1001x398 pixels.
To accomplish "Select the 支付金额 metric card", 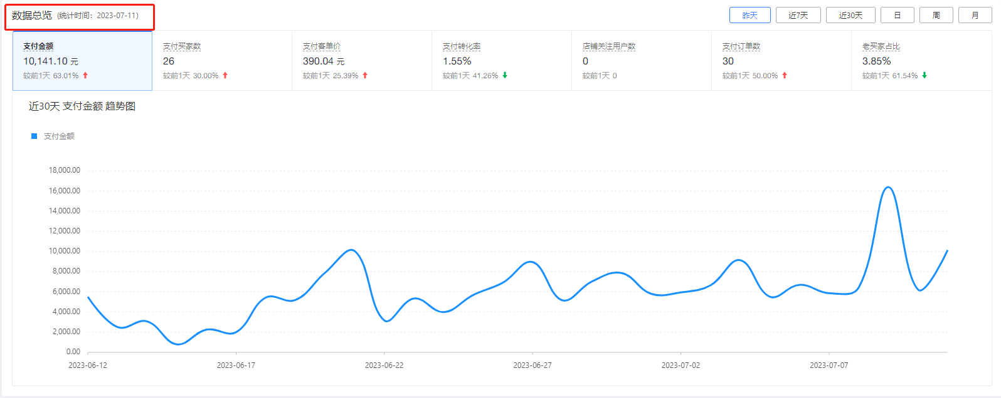I will 82,61.
